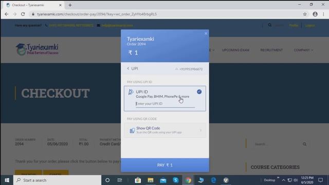Open Cortana circle icon
The height and width of the screenshot is (185, 329).
pos(107,180)
